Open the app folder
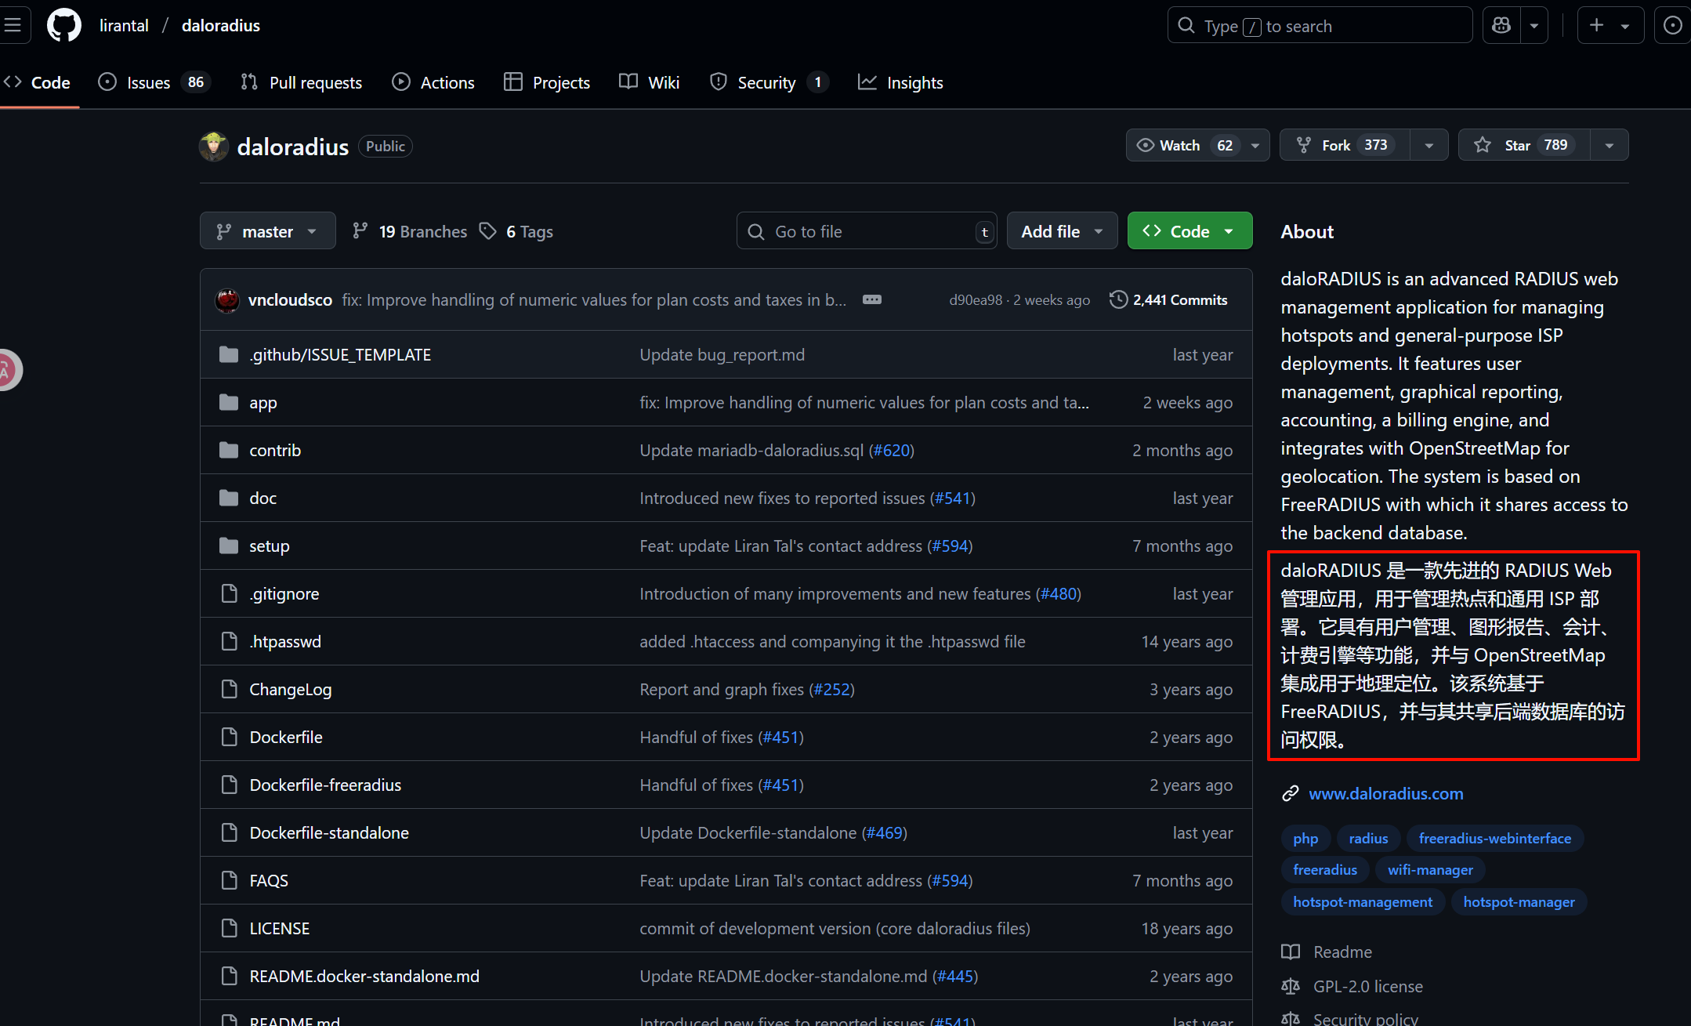Screen dimensions: 1691x1026 pos(263,403)
